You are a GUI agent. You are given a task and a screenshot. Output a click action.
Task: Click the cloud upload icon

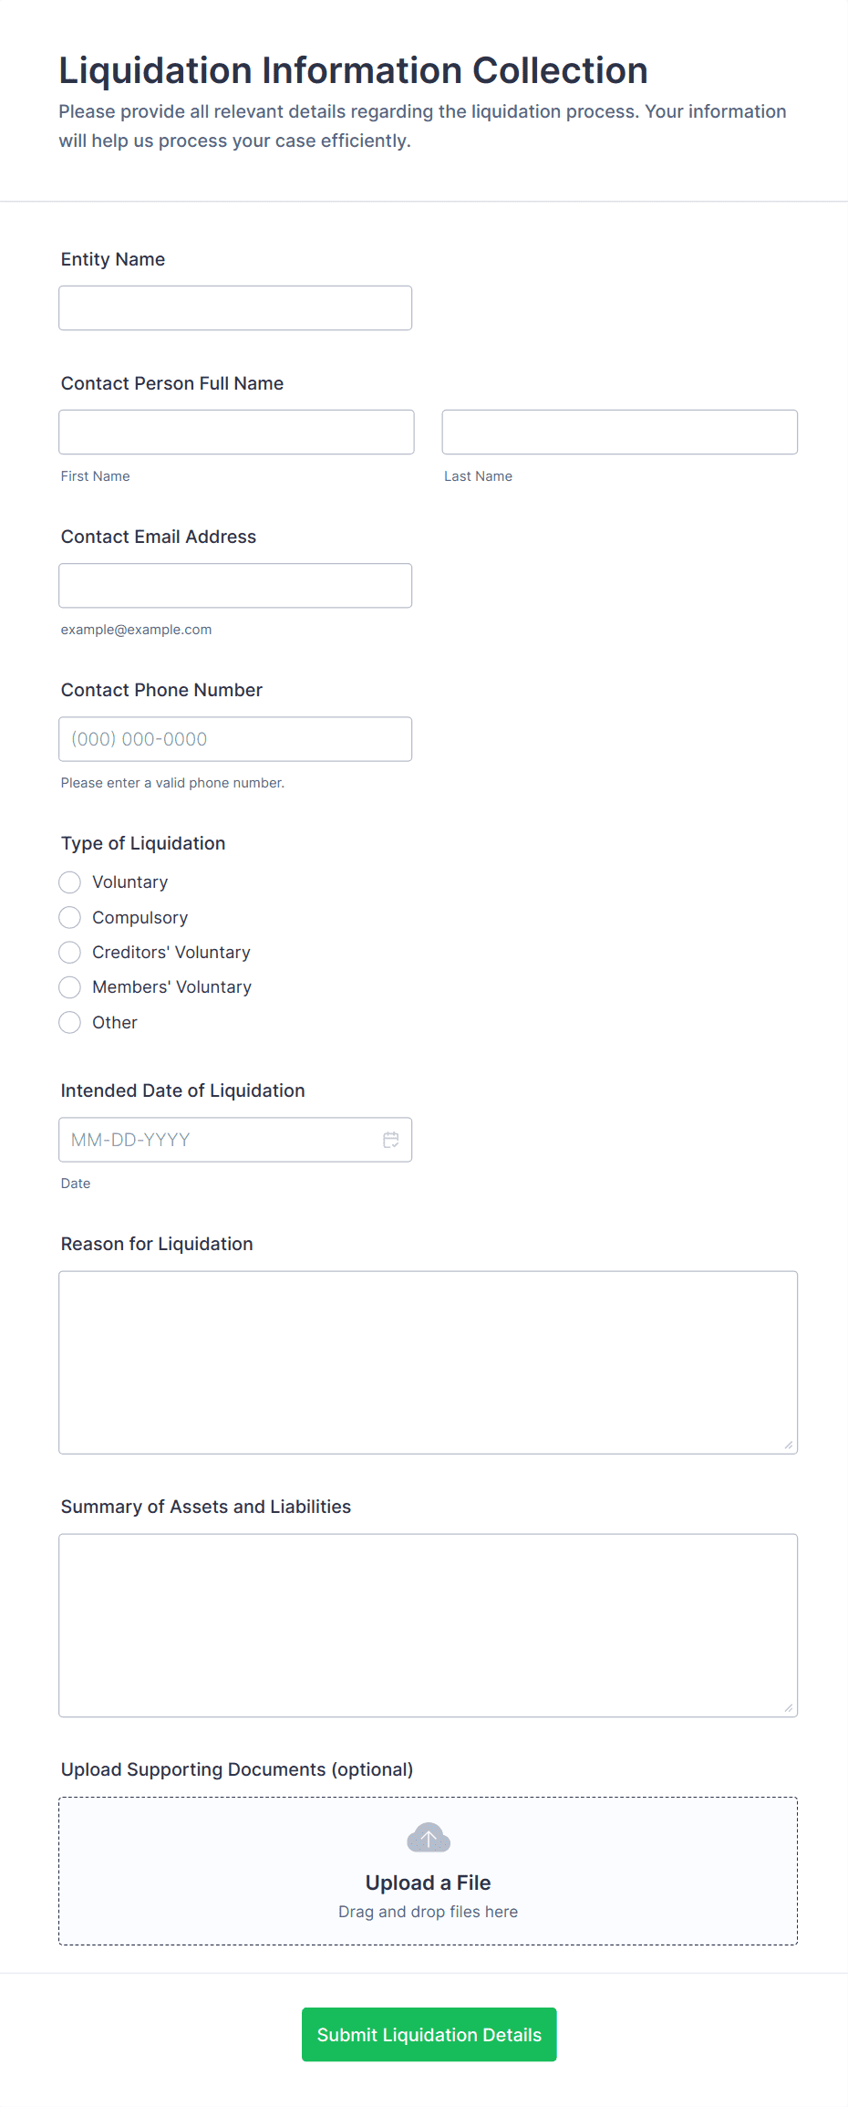pyautogui.click(x=428, y=1837)
